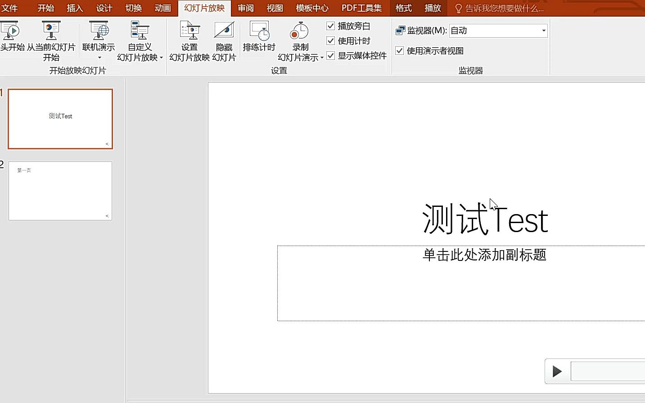Switch to the 格式 tab
Image resolution: width=645 pixels, height=403 pixels.
point(403,8)
